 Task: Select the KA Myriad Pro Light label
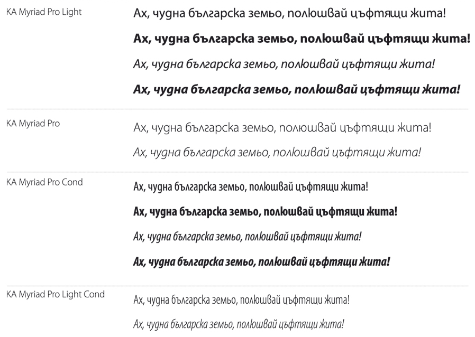pyautogui.click(x=44, y=12)
